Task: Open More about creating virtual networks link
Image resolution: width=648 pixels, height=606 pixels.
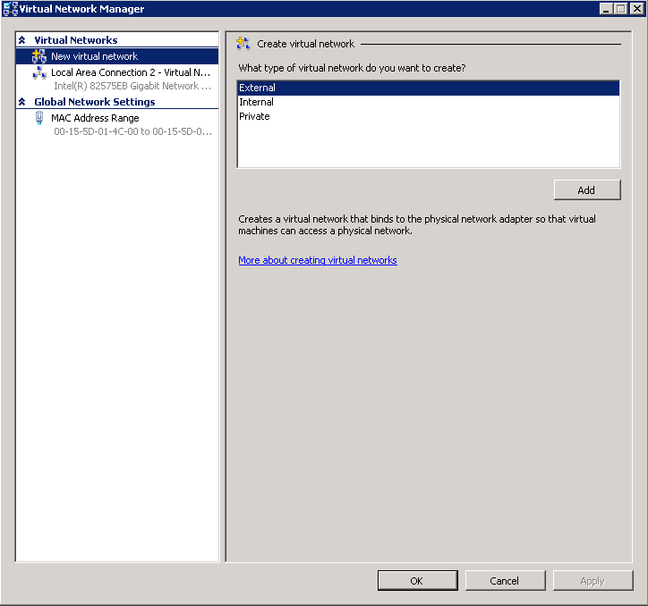Action: (318, 260)
